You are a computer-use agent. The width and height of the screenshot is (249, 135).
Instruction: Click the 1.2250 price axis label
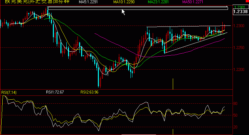(239, 48)
